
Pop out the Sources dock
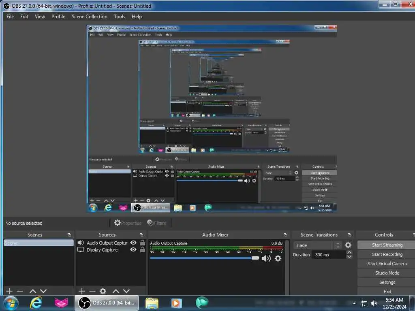(141, 234)
